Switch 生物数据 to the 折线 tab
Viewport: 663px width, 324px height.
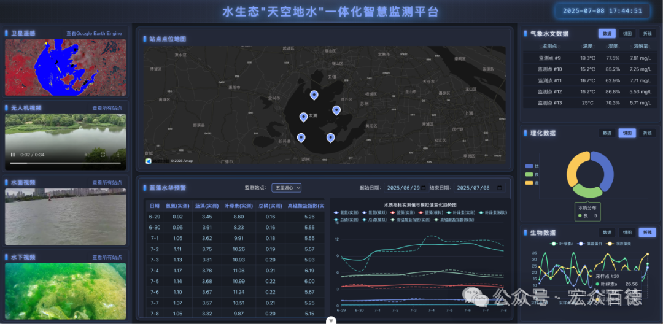[648, 233]
